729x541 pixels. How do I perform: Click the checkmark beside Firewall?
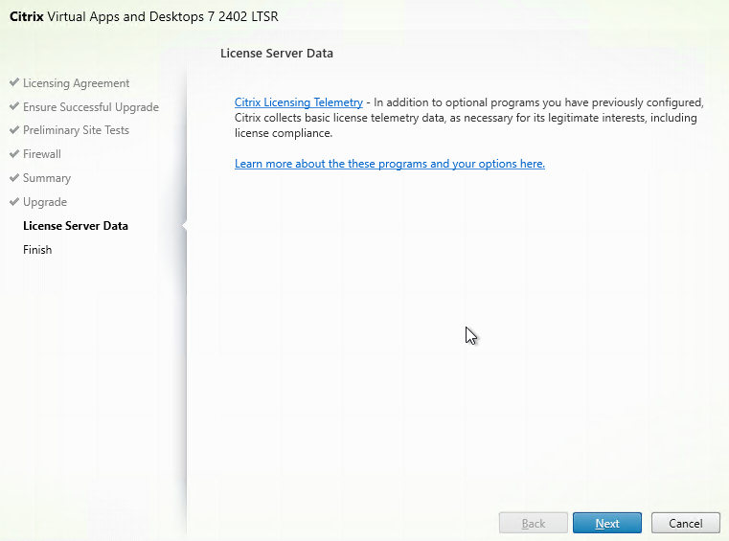(x=14, y=153)
